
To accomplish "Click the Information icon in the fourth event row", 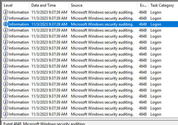I will pos(6,30).
